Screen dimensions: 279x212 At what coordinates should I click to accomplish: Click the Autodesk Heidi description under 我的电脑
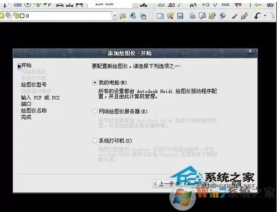tap(158, 93)
